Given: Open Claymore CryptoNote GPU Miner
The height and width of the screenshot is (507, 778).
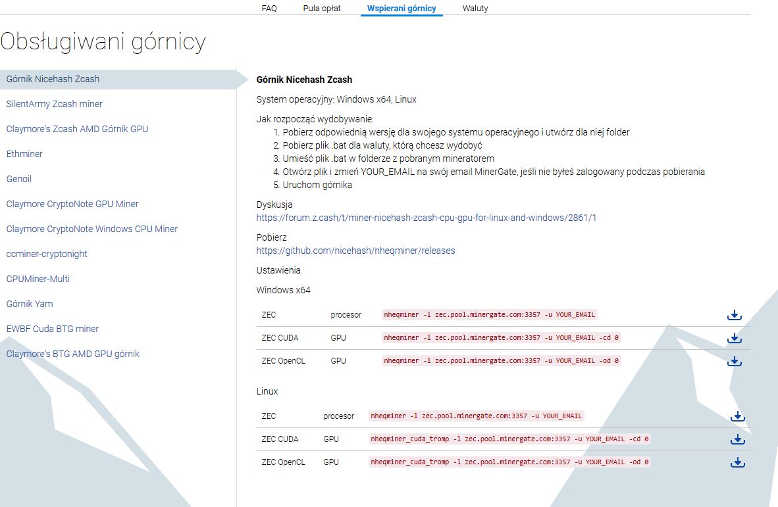Looking at the screenshot, I should click(72, 204).
